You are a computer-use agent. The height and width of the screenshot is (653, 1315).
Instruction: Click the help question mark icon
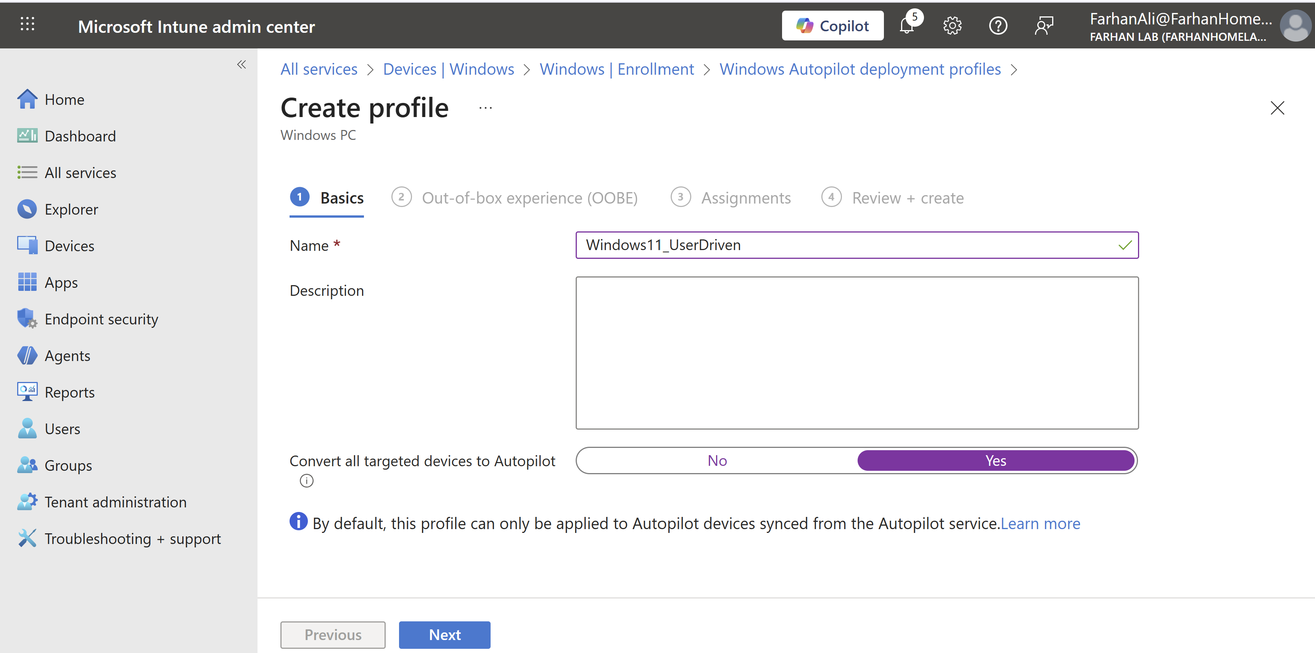998,26
